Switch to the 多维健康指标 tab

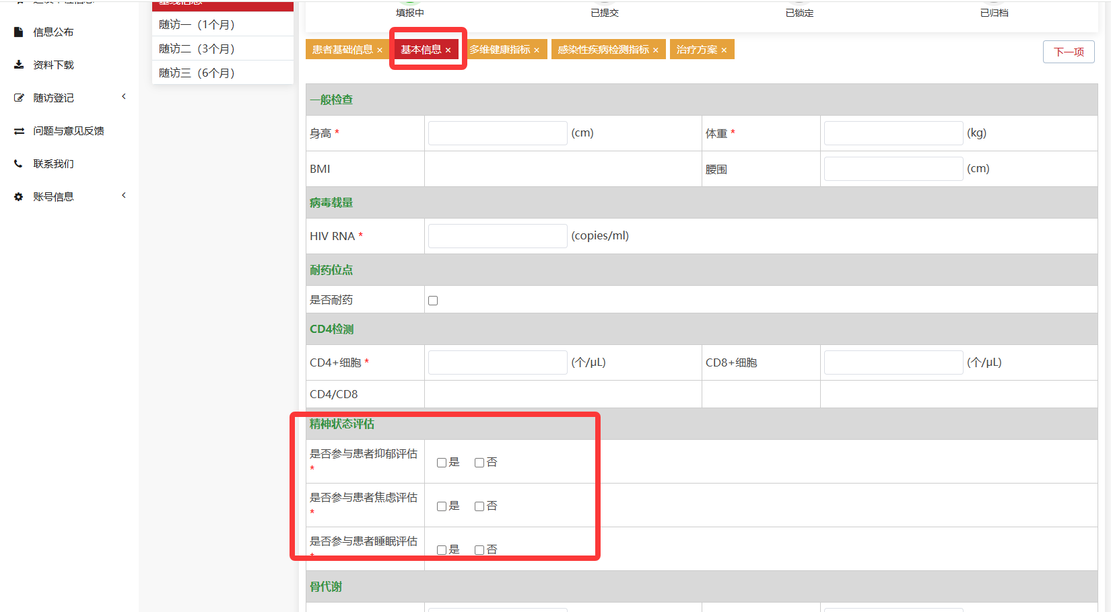pyautogui.click(x=500, y=50)
